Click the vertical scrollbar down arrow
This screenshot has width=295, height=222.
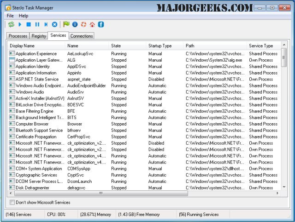coord(284,187)
